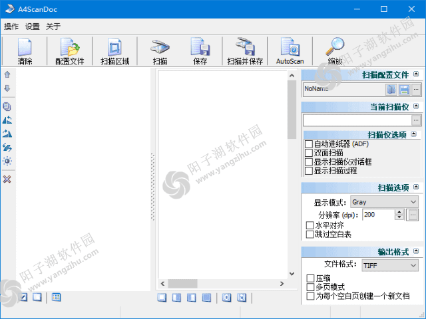Open the 关于 menu
Image resolution: width=426 pixels, height=319 pixels.
(53, 27)
